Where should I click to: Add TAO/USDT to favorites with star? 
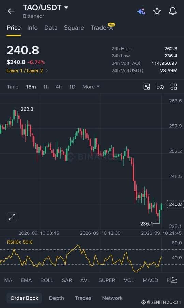tap(157, 11)
